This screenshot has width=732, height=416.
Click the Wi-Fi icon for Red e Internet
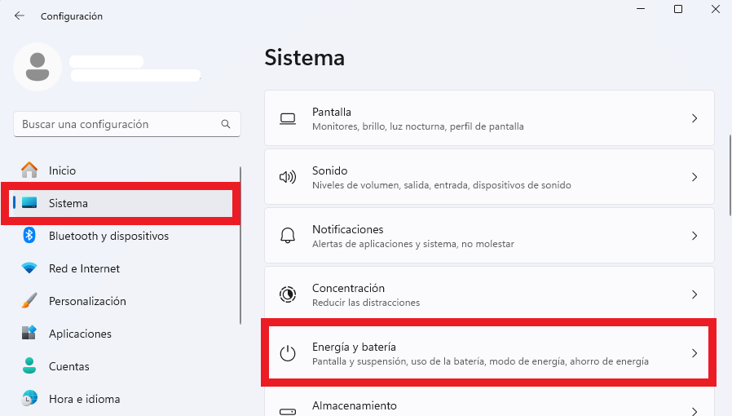(x=29, y=268)
